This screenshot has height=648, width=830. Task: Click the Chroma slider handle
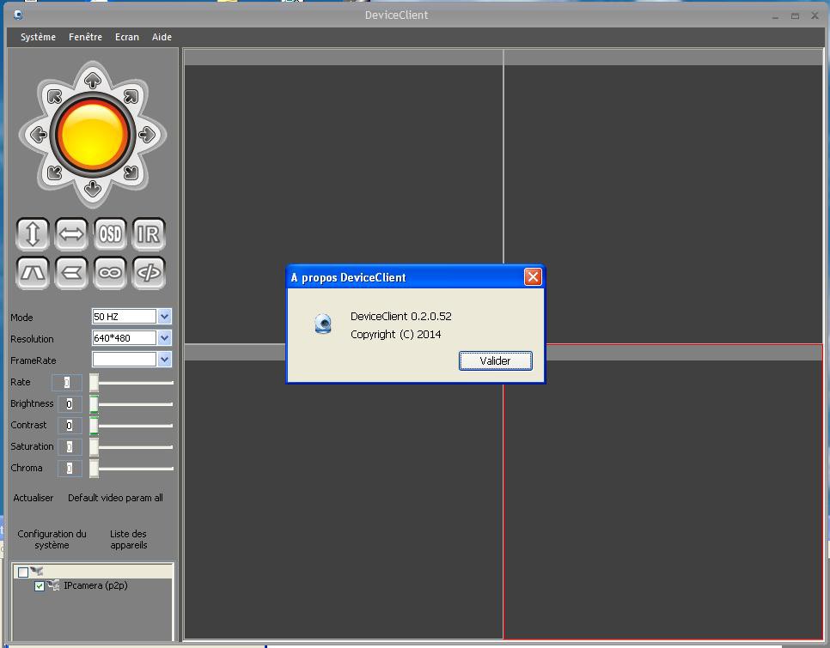(x=94, y=469)
